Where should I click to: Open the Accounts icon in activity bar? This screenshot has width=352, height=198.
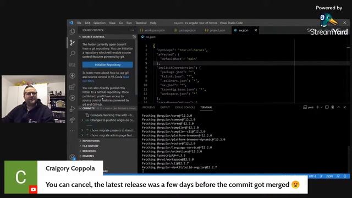click(72, 157)
